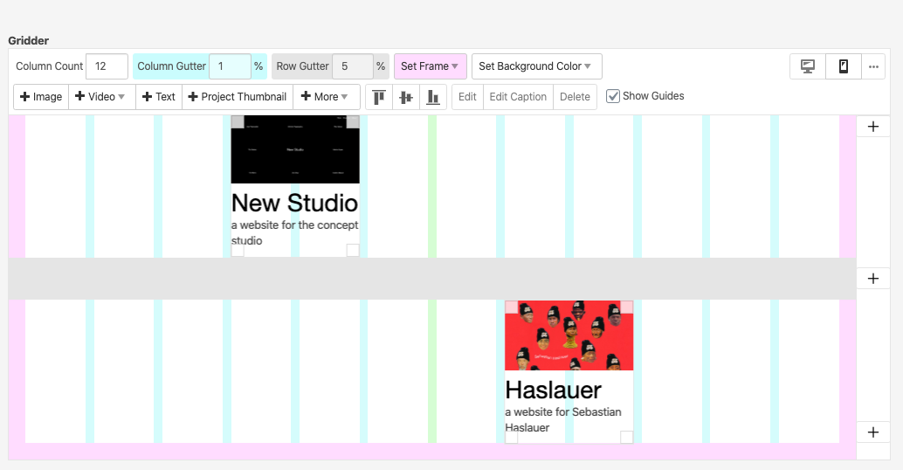Screen dimensions: 903x470
Task: Click plus button between the two rows
Action: pyautogui.click(x=873, y=279)
